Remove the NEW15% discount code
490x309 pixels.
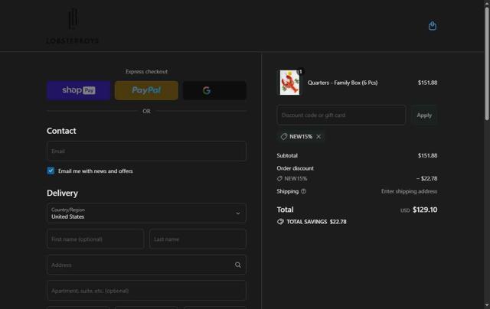click(x=318, y=136)
